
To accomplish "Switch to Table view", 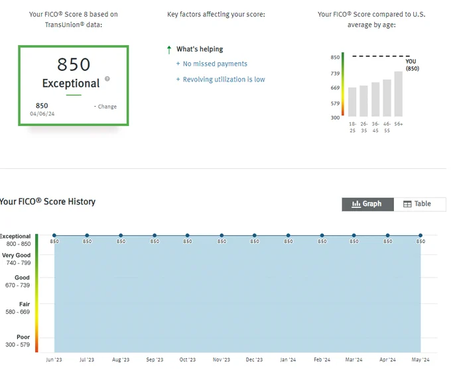I will (420, 204).
